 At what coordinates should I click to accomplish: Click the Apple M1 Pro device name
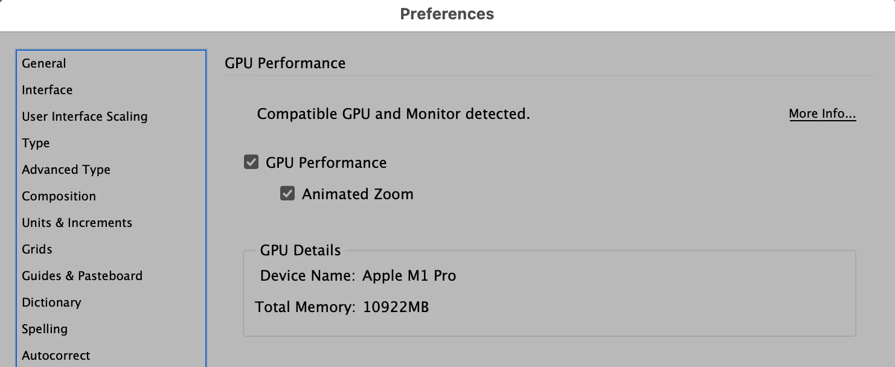[409, 276]
